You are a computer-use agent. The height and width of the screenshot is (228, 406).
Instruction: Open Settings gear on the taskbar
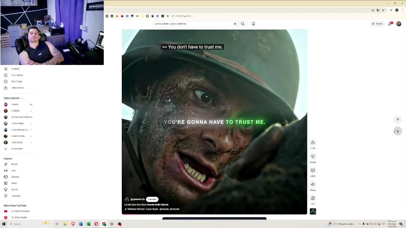click(x=112, y=224)
